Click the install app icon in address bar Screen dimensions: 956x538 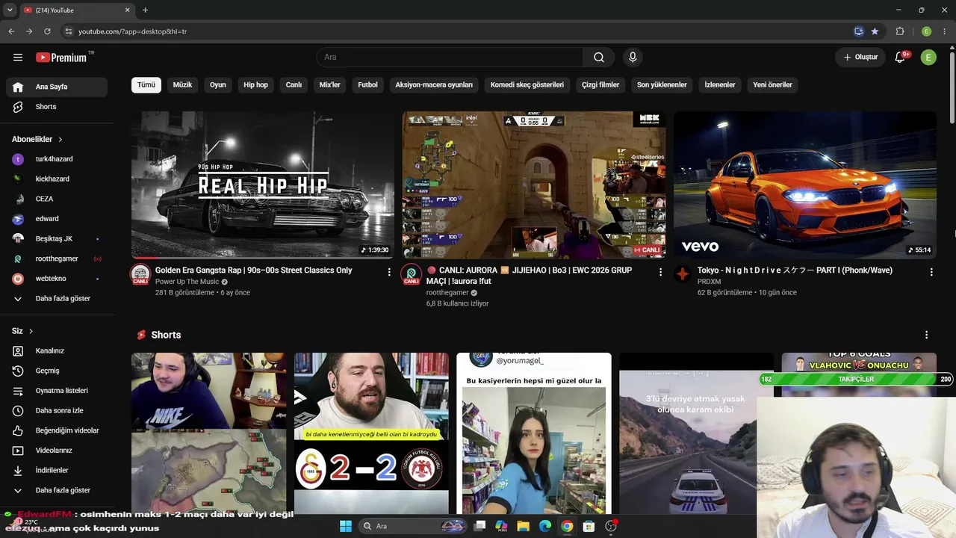pos(859,31)
